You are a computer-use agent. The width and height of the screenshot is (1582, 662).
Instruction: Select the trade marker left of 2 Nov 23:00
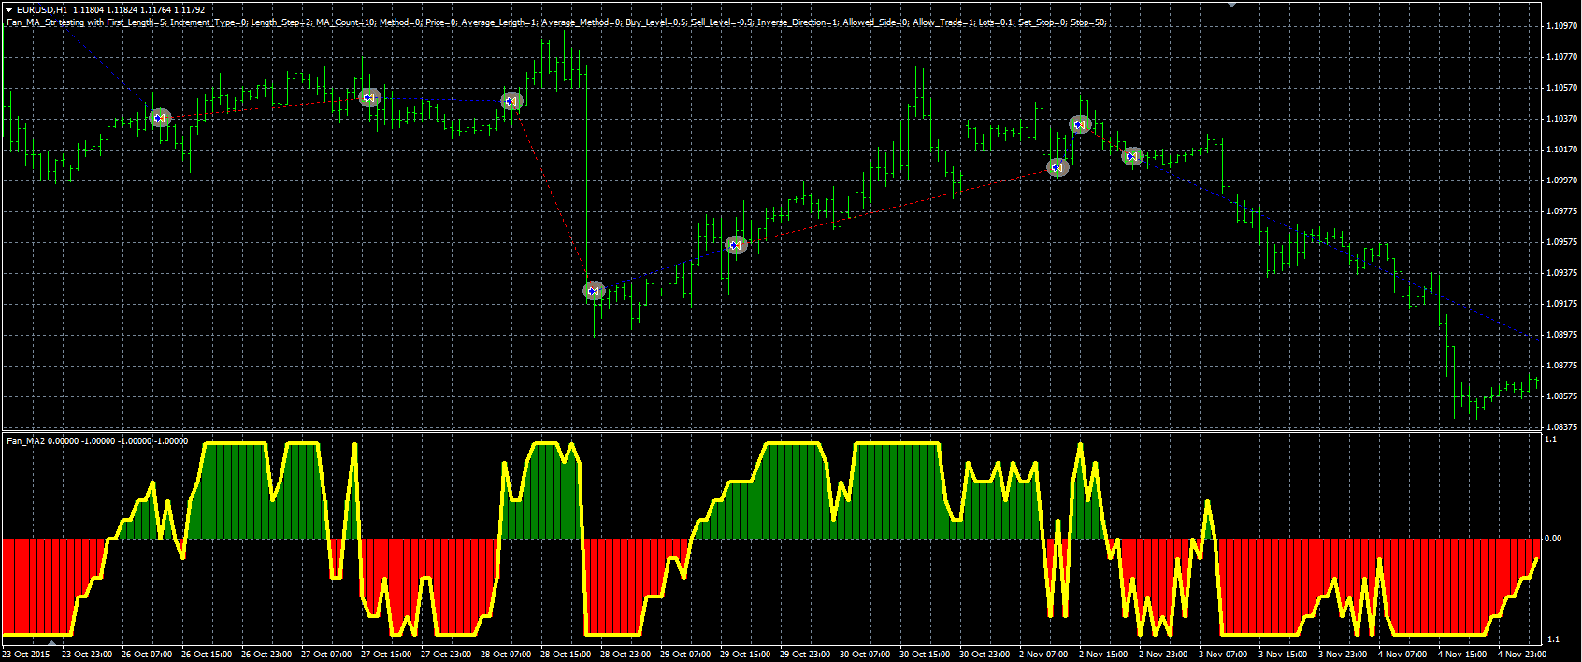[1132, 156]
